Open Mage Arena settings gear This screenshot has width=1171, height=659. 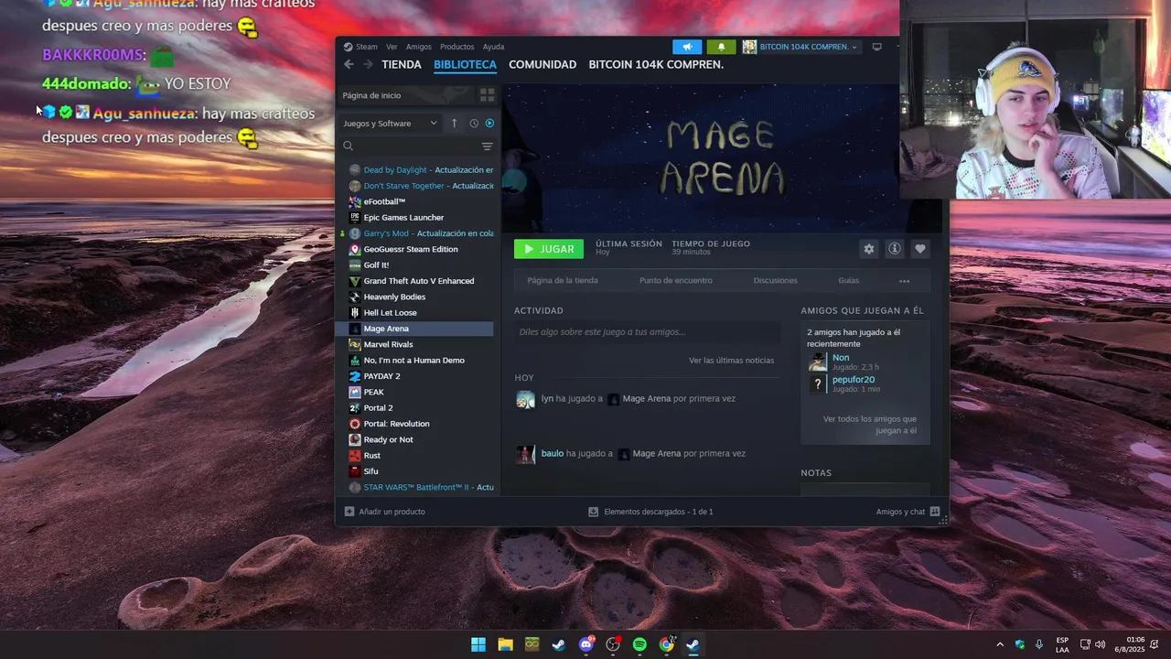point(869,249)
